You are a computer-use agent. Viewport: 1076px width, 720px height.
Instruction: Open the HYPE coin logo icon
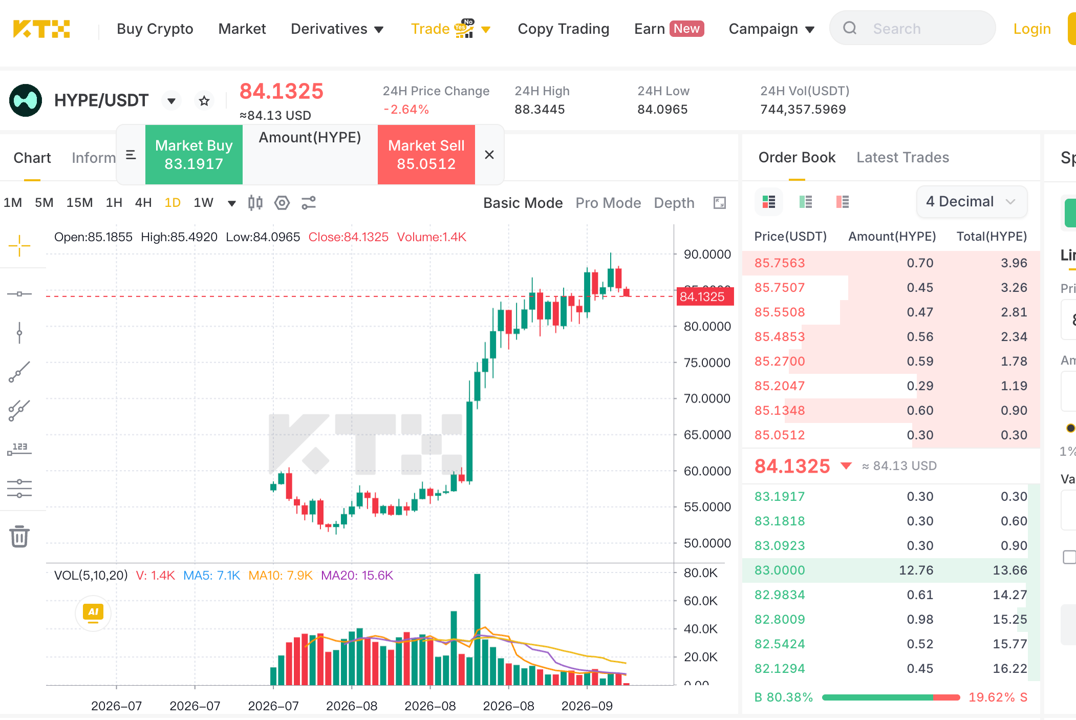(x=26, y=100)
